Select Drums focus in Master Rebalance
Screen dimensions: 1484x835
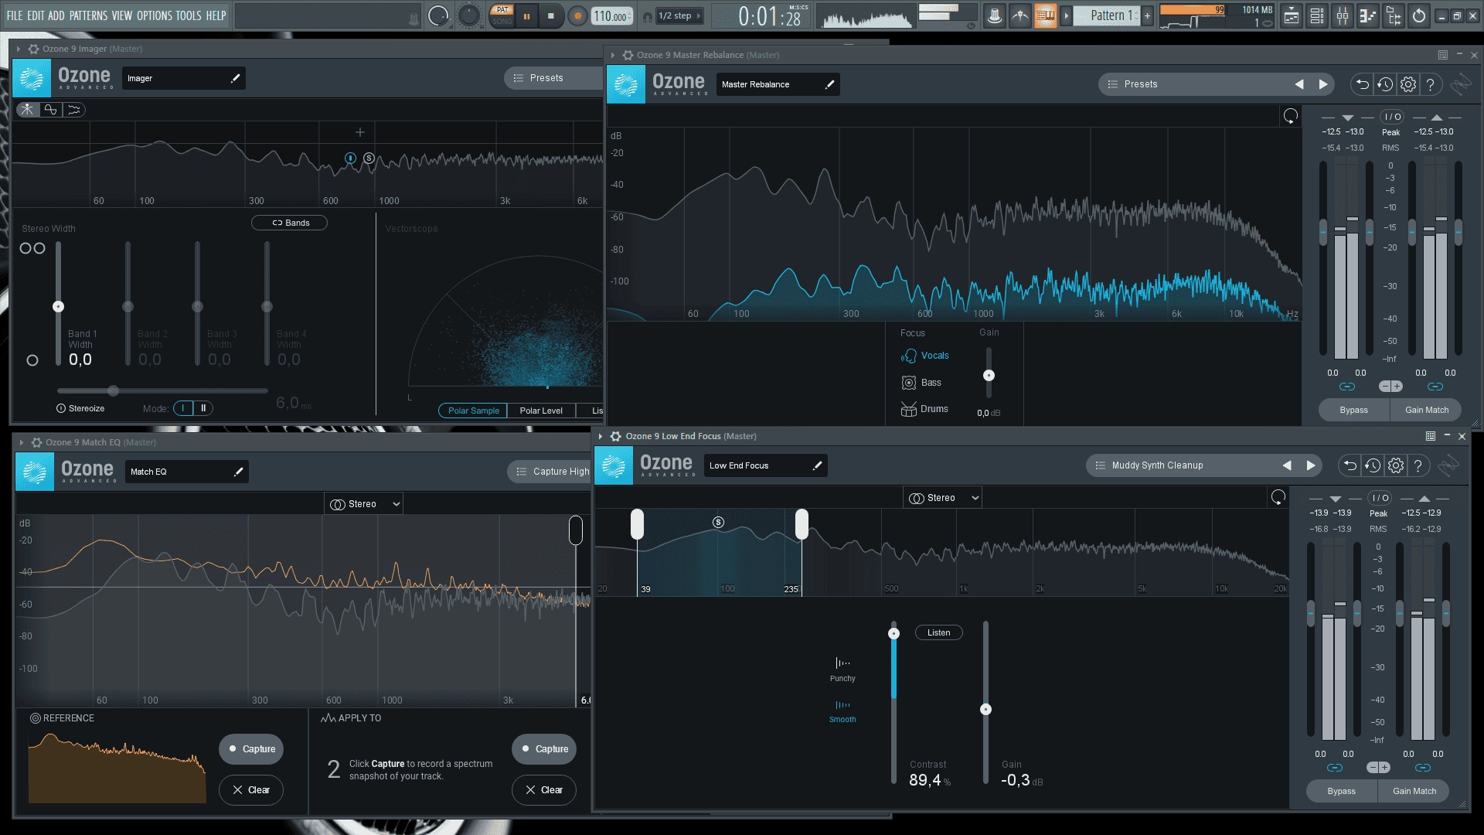(924, 409)
